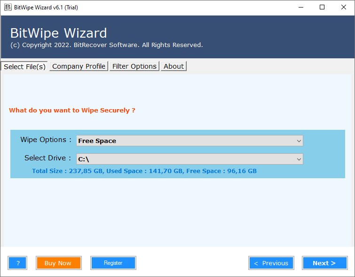Click the question mark help button
This screenshot has width=355, height=277.
17,263
